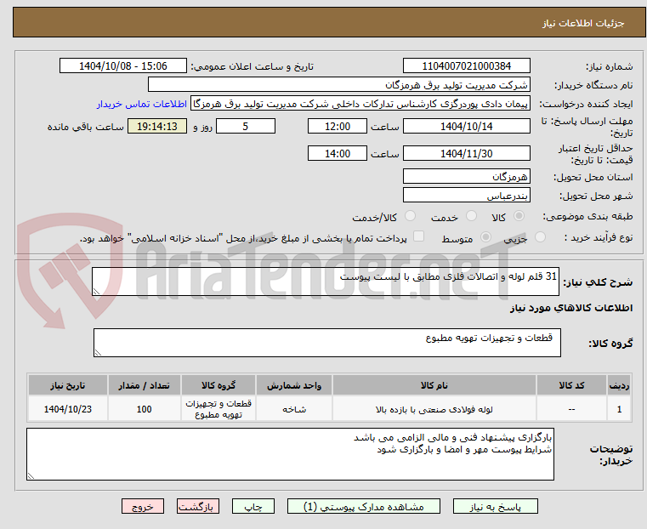Image resolution: width=647 pixels, height=529 pixels.
Task: Click the item name لوله فولادی صنعتی با بازده بالا
Action: point(434,409)
